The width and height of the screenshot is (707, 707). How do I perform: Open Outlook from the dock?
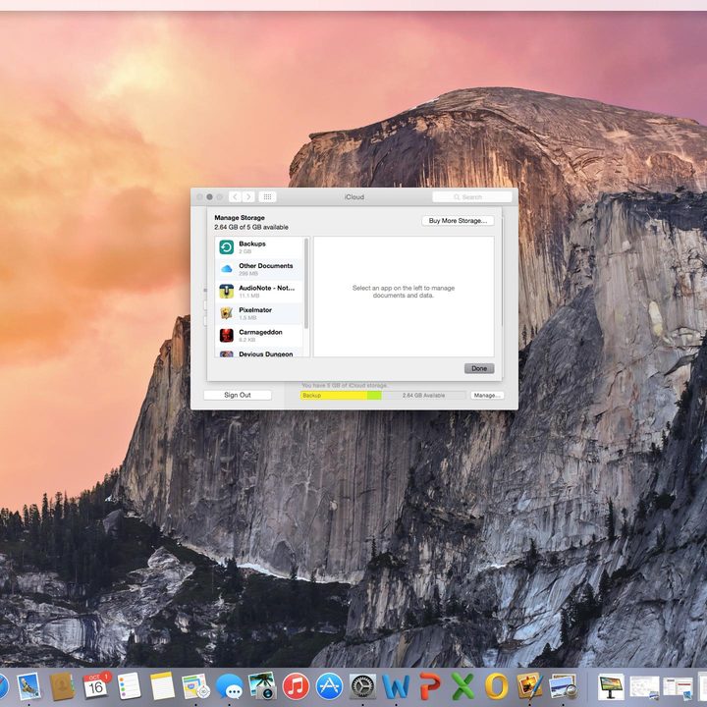(x=496, y=686)
